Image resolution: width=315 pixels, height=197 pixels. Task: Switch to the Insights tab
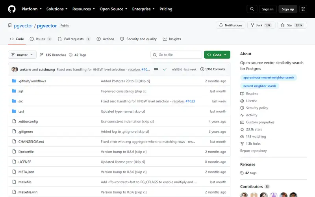pyautogui.click(x=172, y=39)
